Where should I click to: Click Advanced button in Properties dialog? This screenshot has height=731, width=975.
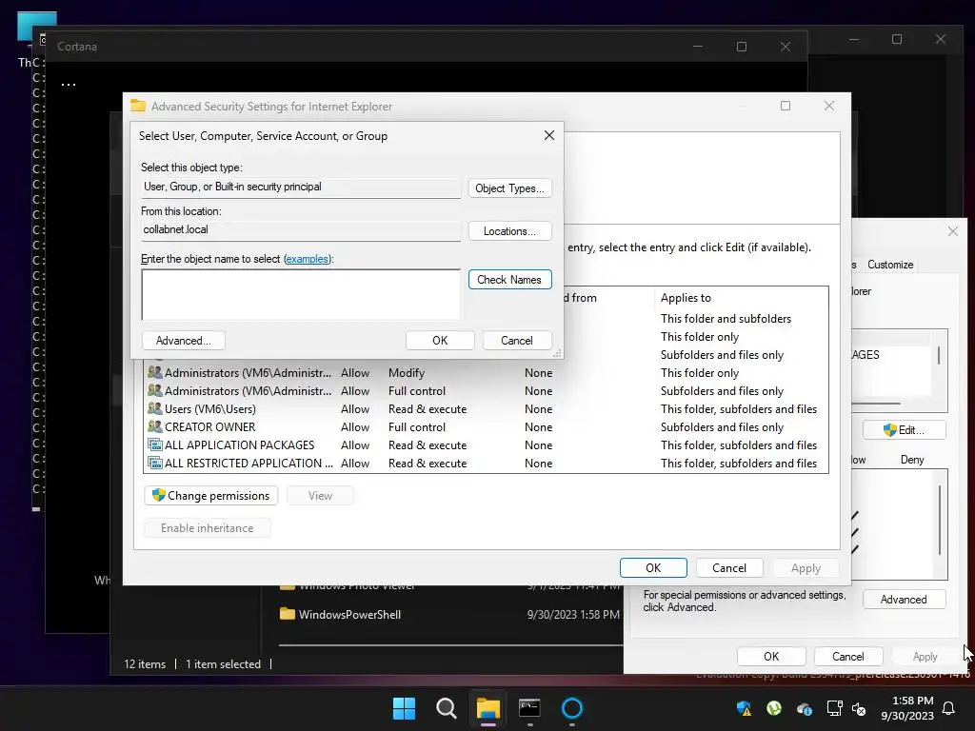[905, 600]
